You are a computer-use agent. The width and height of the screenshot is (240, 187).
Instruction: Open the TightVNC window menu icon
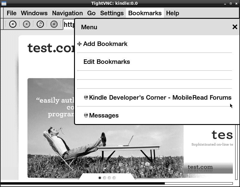coord(4,3)
